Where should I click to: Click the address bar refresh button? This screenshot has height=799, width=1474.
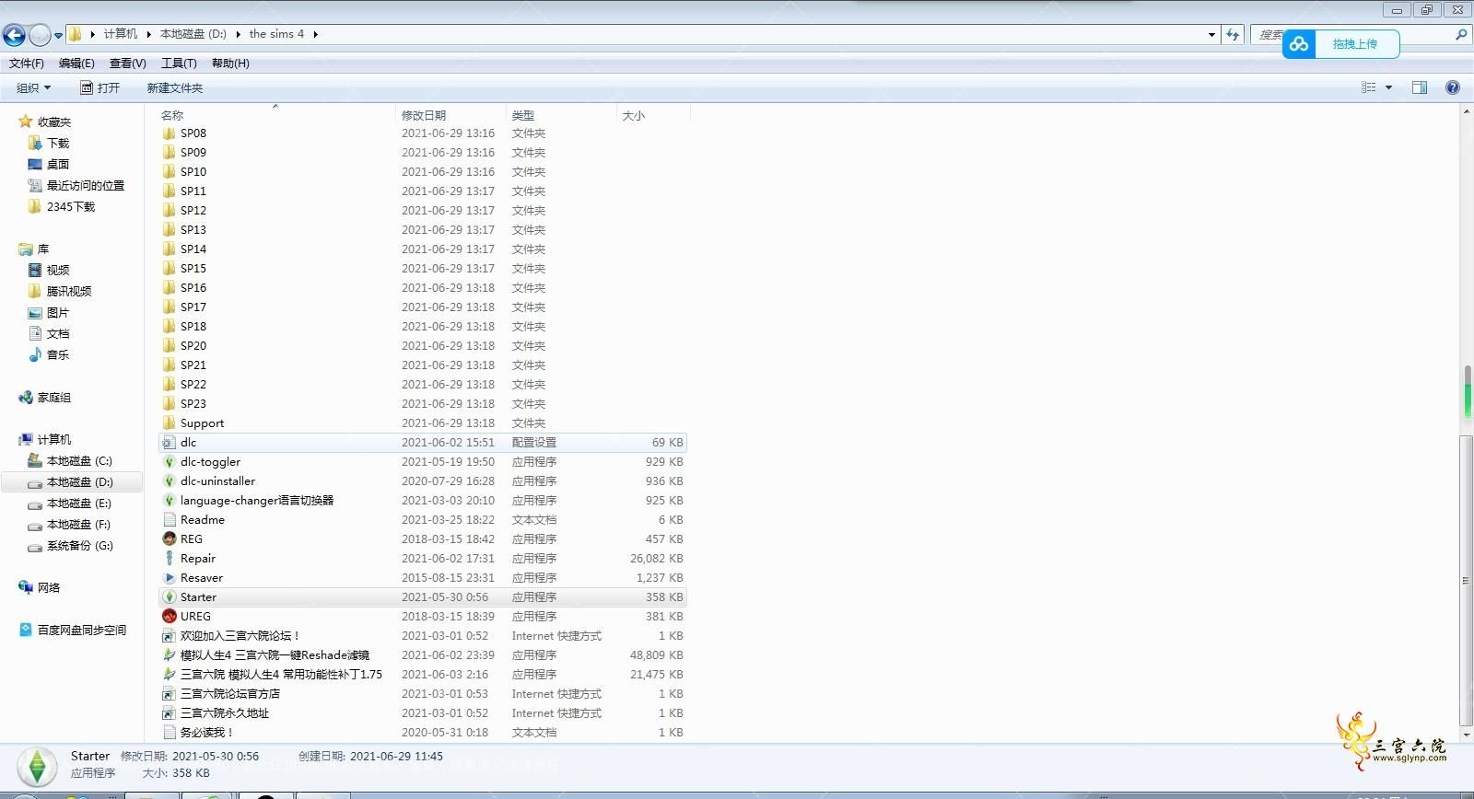[x=1233, y=34]
